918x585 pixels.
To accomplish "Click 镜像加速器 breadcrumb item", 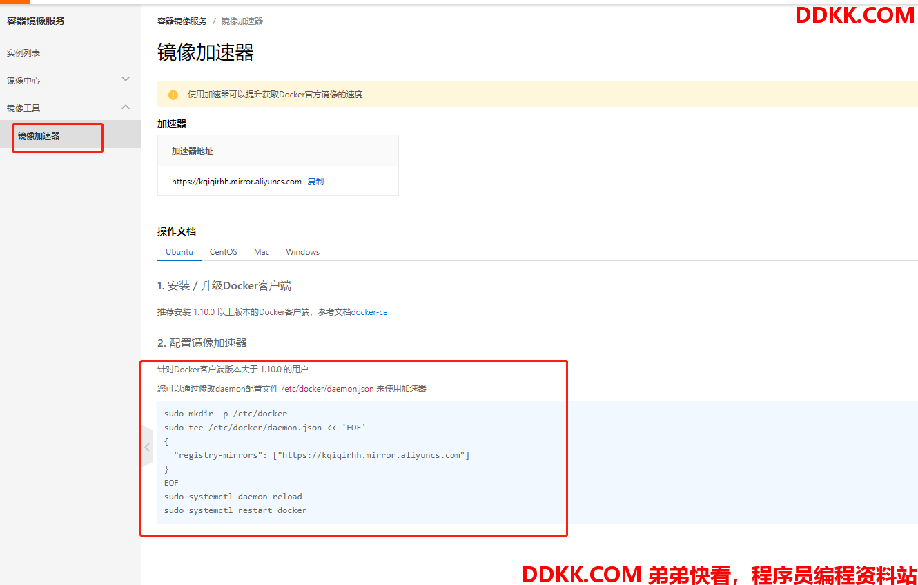I will pyautogui.click(x=242, y=21).
